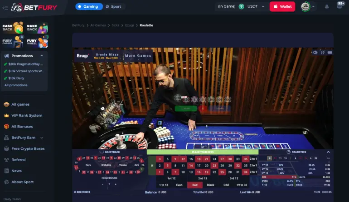Screen dimensions: 349x202
Task: Mute the game sound speaker icon
Action: (x=315, y=52)
